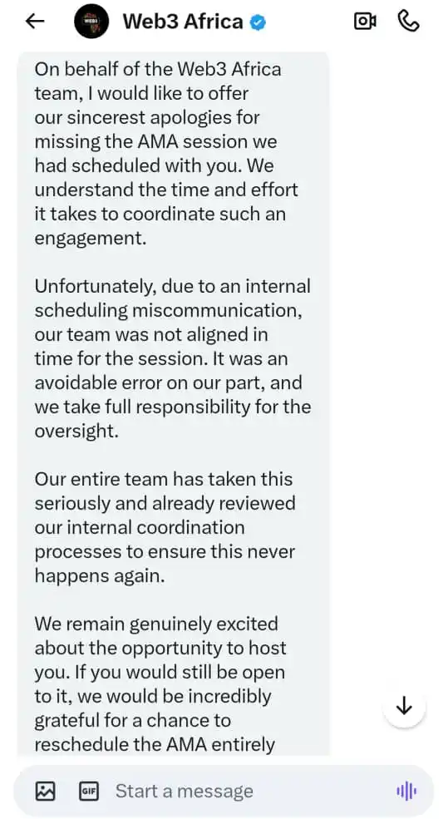Tap the paragraph starting "We remain genuinely"

coord(160,684)
